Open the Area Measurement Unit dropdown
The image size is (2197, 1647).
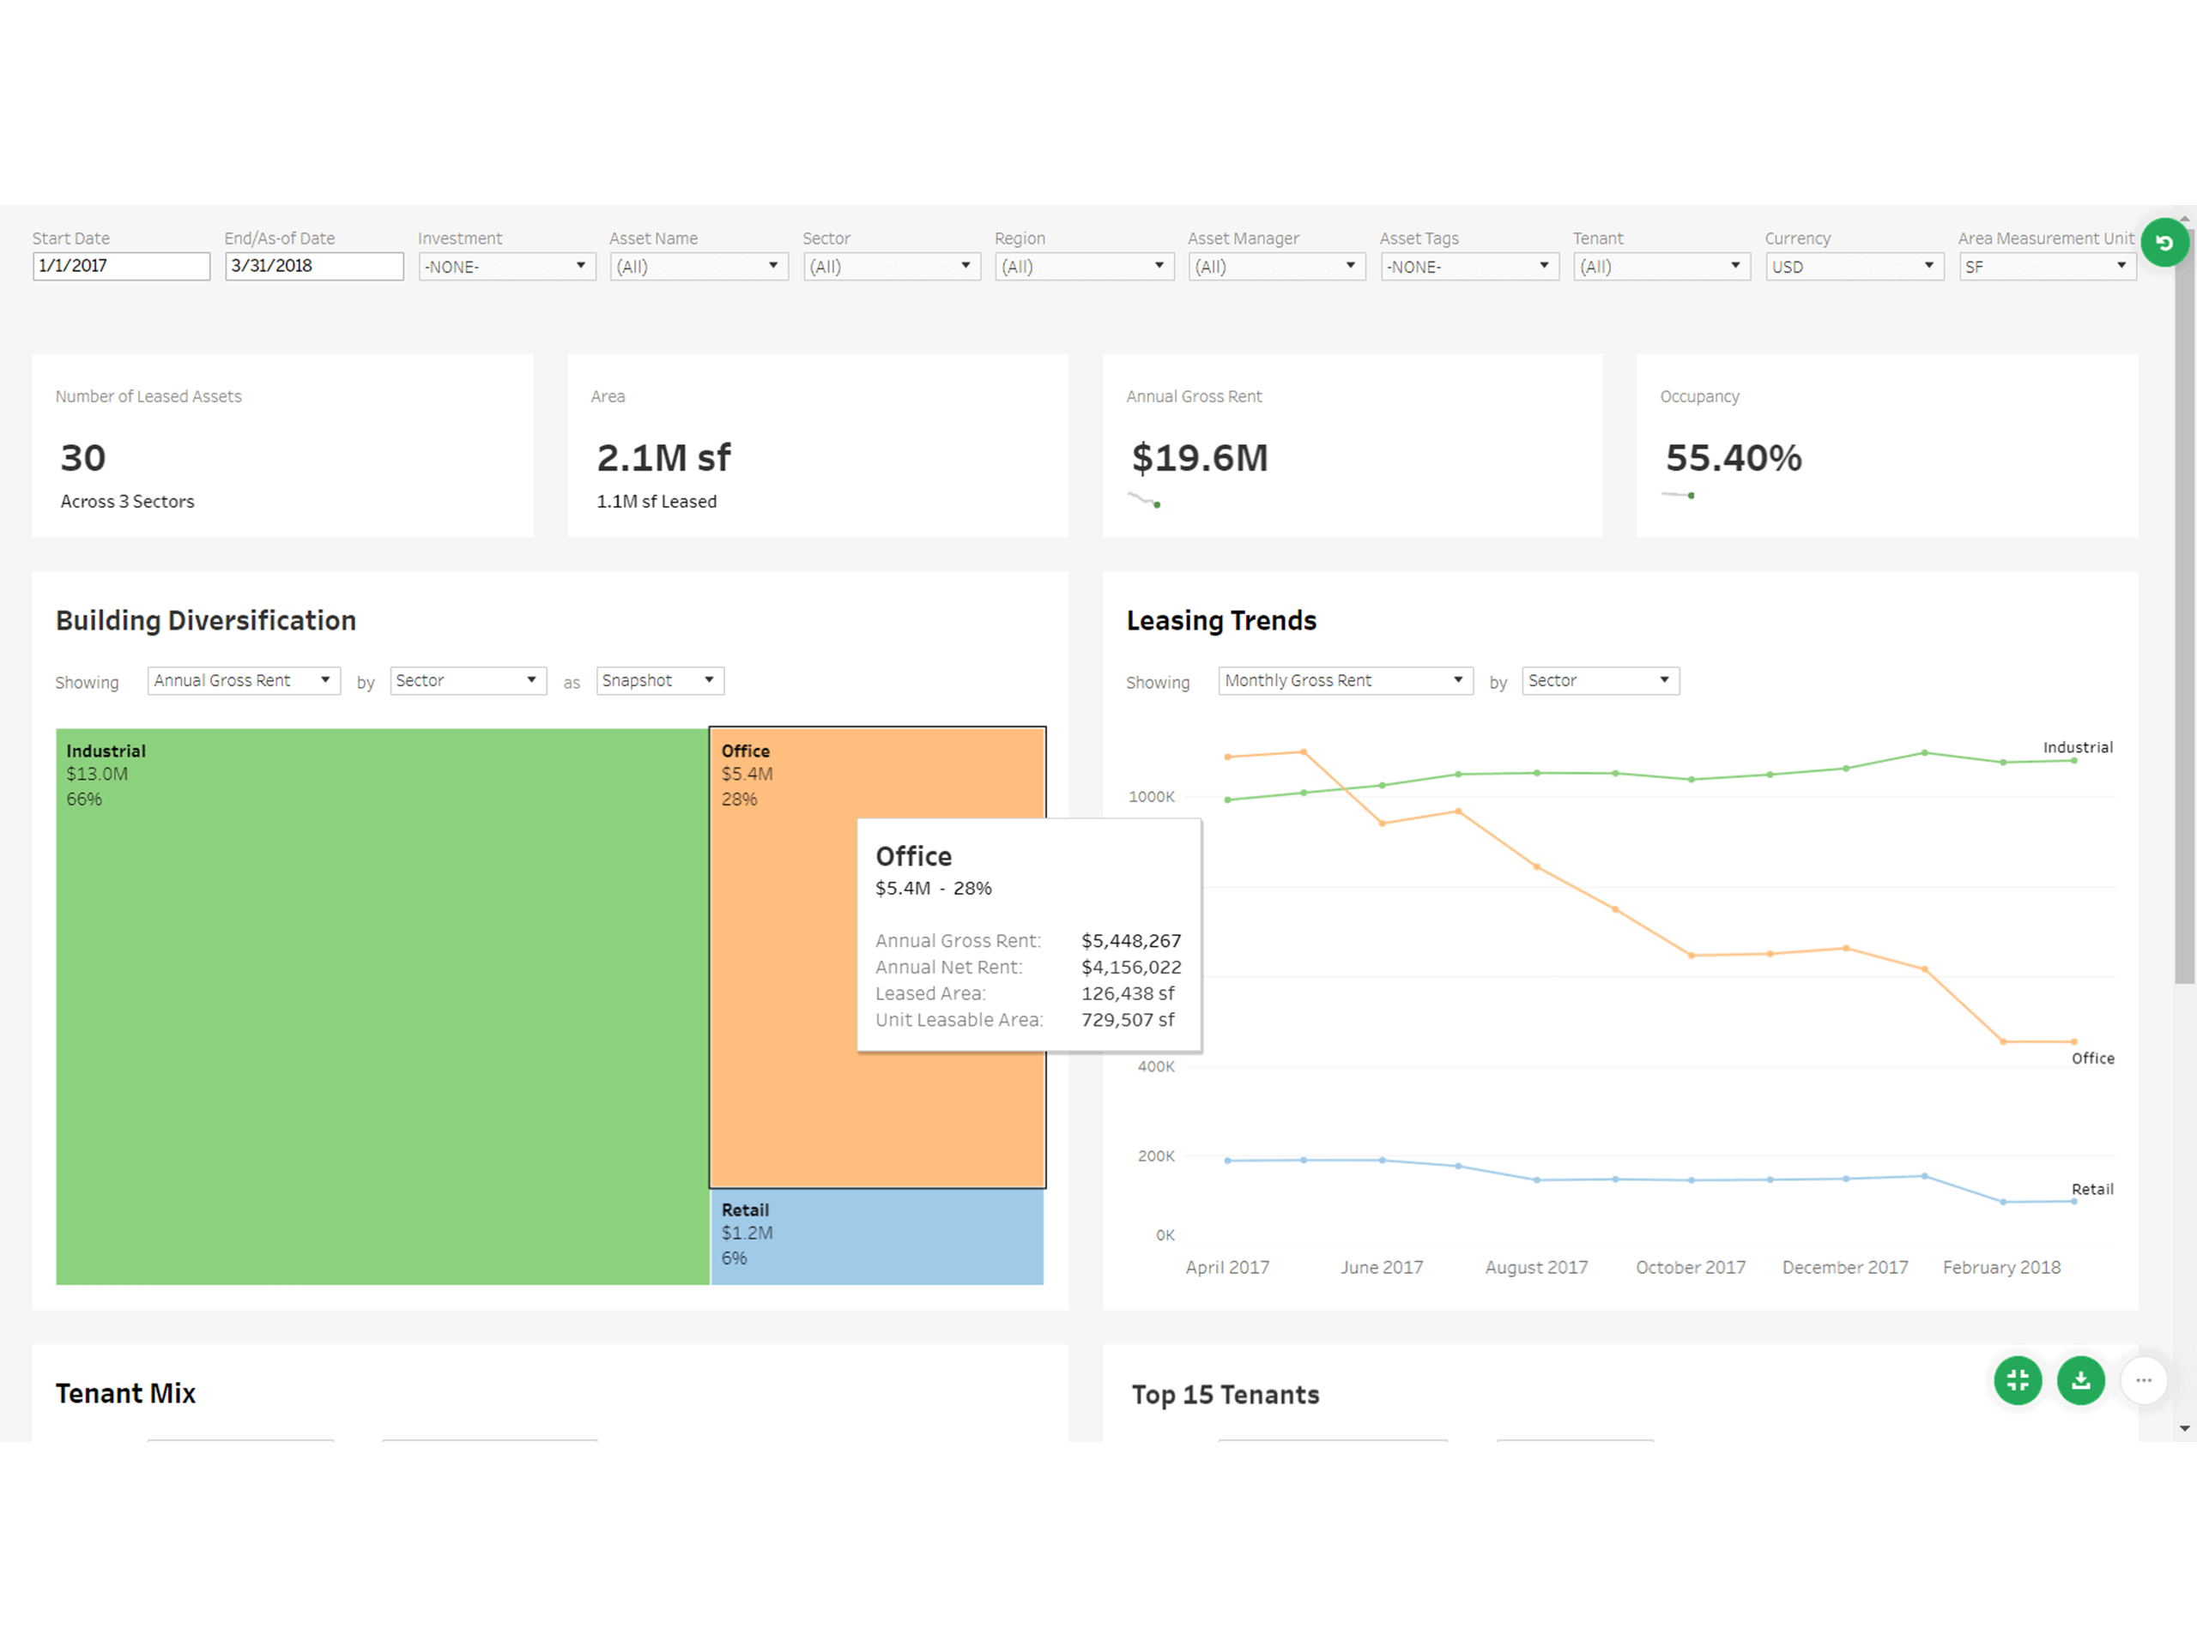(x=2046, y=266)
